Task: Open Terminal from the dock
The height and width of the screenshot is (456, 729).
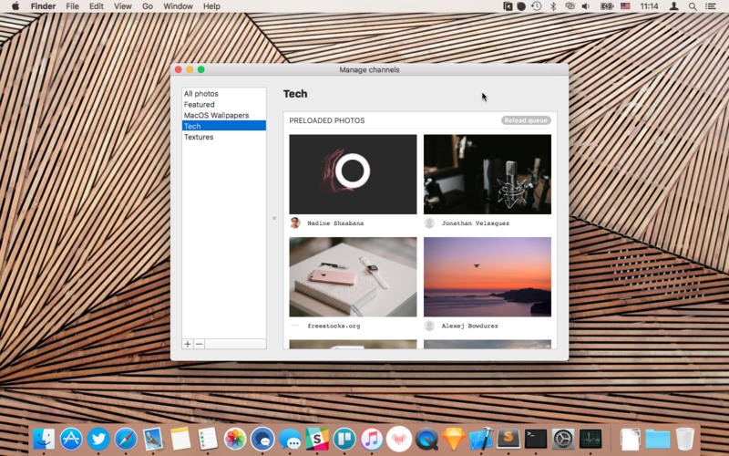Action: click(536, 439)
